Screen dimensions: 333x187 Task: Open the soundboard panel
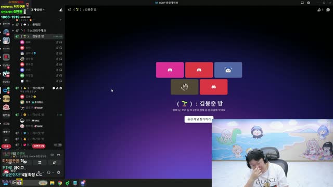pos(55,163)
